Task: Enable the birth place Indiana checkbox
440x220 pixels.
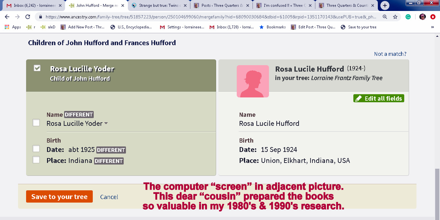Action: pos(36,160)
